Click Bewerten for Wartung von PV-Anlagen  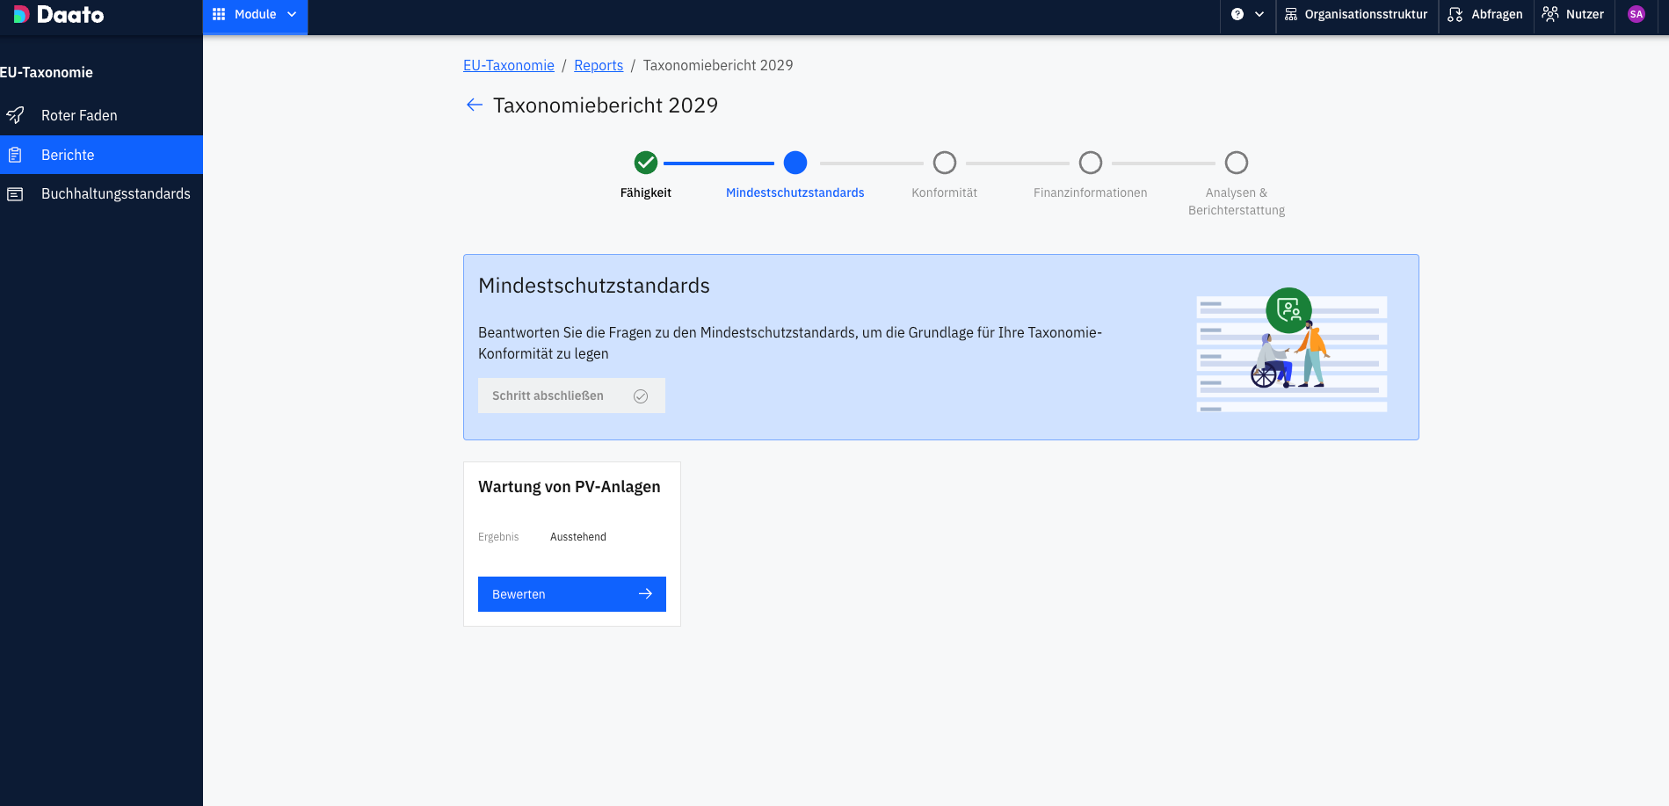pyautogui.click(x=572, y=594)
